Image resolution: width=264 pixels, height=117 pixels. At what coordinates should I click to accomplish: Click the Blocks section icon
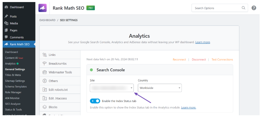(x=45, y=107)
